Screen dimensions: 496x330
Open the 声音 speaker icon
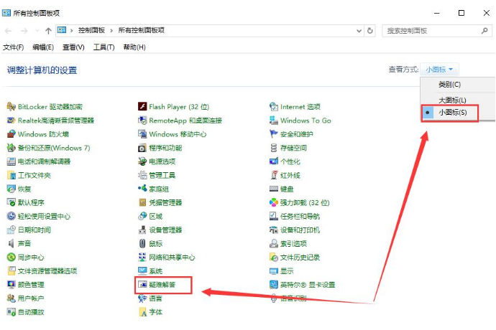(x=11, y=243)
